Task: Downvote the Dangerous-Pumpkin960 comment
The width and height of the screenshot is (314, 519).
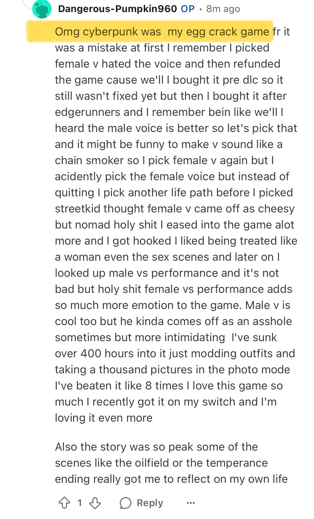Action: tap(95, 503)
